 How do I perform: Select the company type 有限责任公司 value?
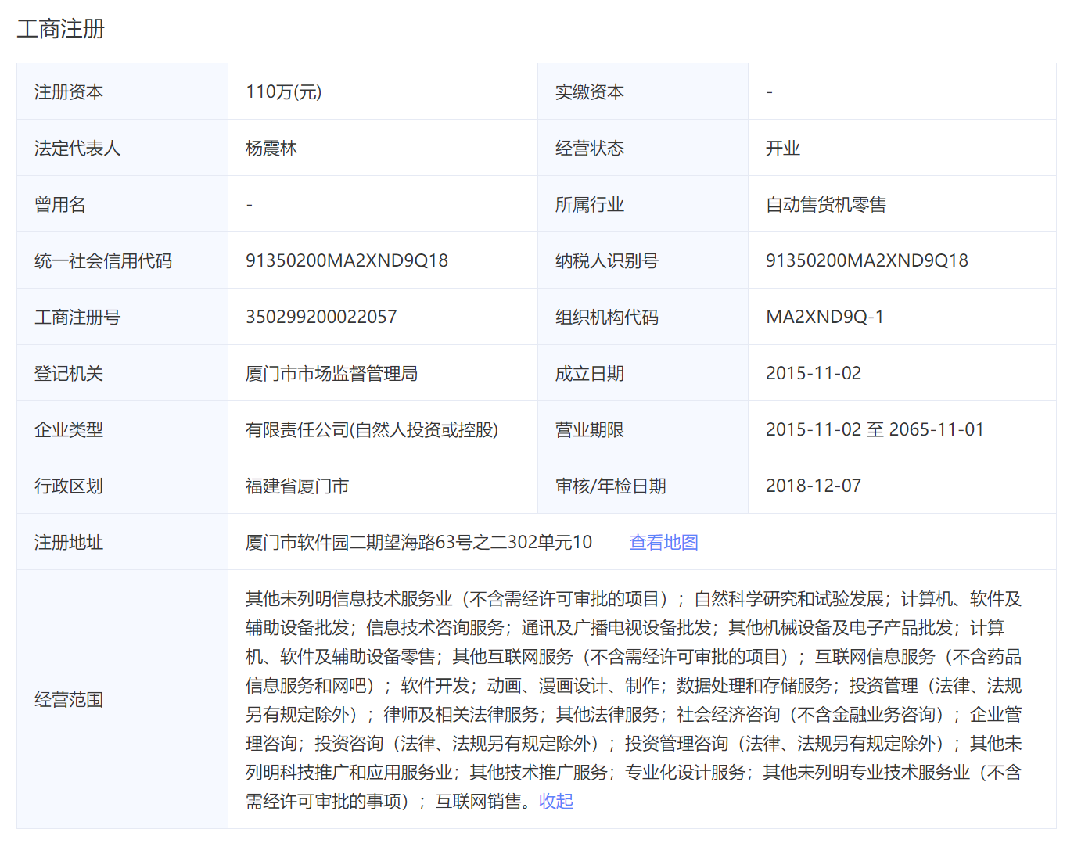[x=372, y=429]
